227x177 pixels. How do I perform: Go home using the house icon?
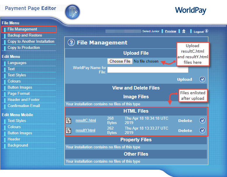point(184,31)
